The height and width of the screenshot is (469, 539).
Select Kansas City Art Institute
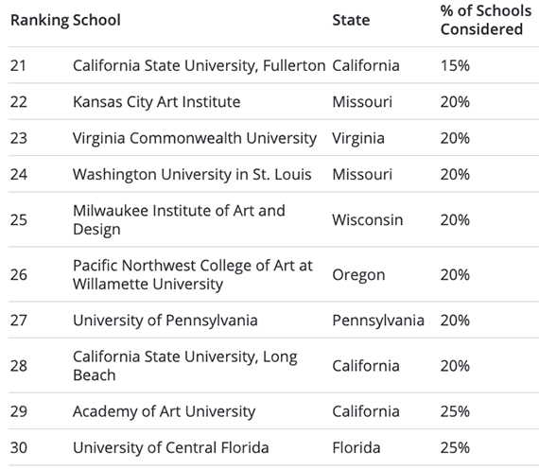tap(156, 102)
